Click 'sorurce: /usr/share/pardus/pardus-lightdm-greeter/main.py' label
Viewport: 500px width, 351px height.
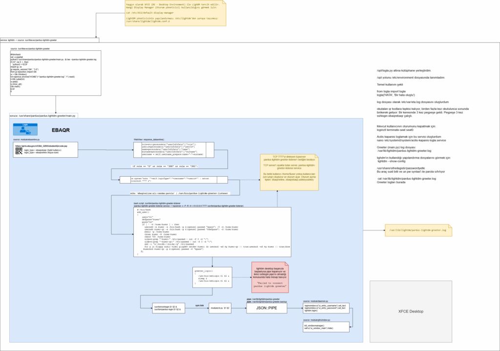[x=43, y=116]
